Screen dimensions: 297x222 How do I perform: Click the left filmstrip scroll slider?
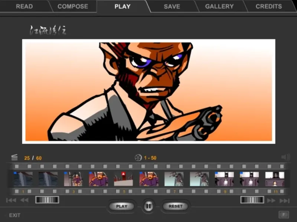47,200
